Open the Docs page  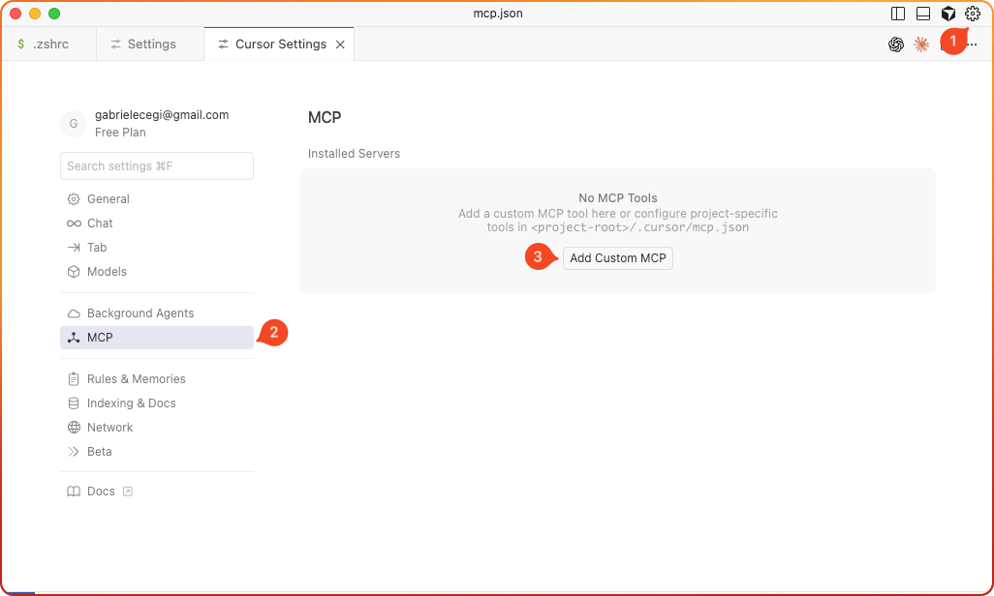[x=99, y=491]
